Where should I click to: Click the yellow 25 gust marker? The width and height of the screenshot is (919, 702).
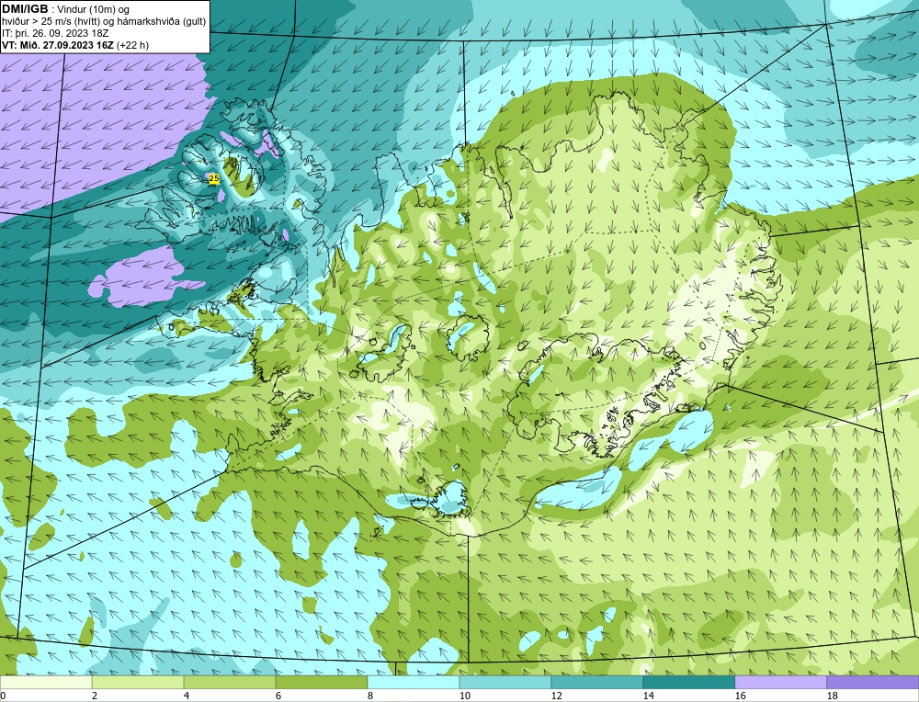click(214, 178)
